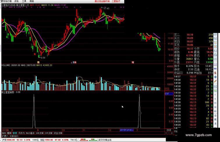Select the 月 monthly period button
The image size is (220, 142).
click(215, 124)
